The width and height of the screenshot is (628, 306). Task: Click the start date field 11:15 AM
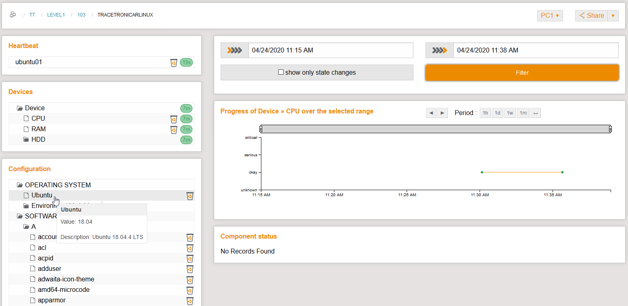click(330, 50)
